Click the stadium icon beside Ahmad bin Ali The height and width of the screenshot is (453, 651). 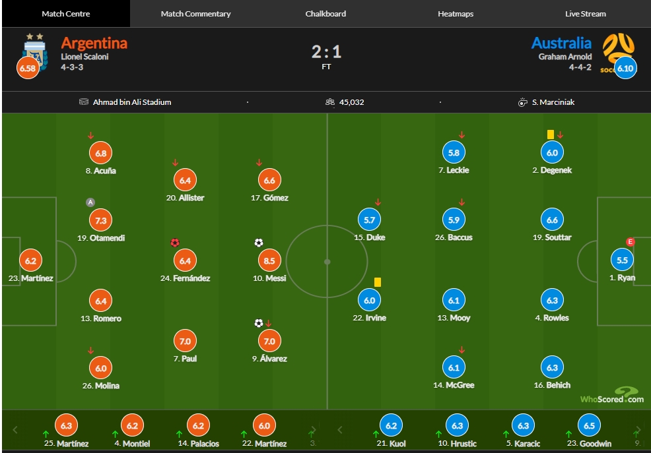(84, 102)
